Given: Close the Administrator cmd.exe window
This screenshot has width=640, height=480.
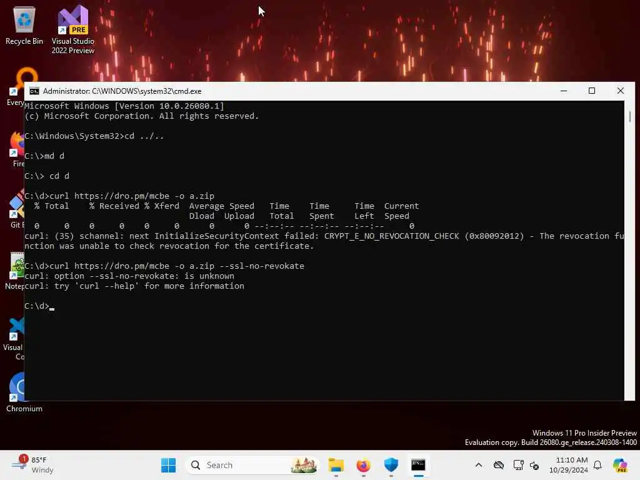Looking at the screenshot, I should click(621, 91).
